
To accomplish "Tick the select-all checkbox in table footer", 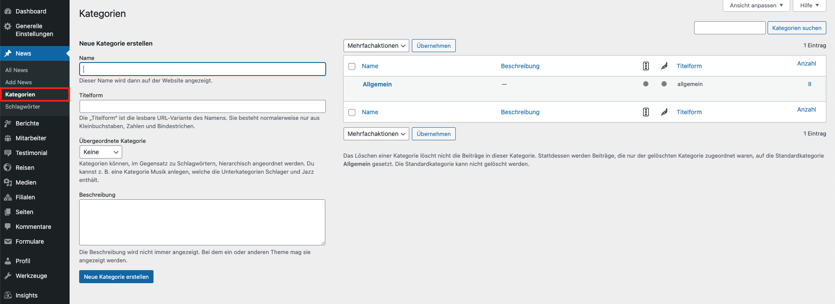I will click(x=352, y=112).
